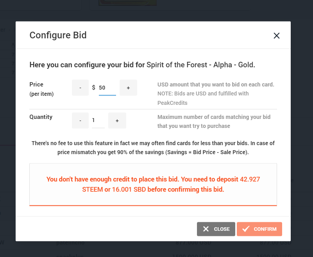
Task: Click the 877.000 USD value in background
Action: coord(193,243)
